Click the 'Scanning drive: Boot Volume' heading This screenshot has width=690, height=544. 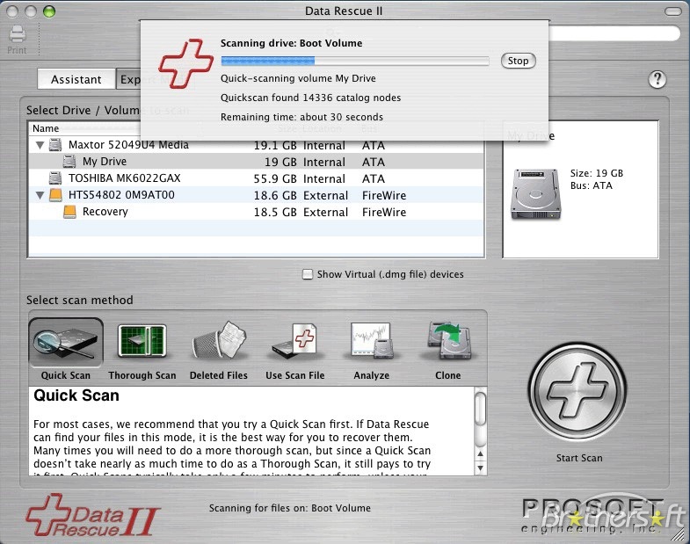291,43
